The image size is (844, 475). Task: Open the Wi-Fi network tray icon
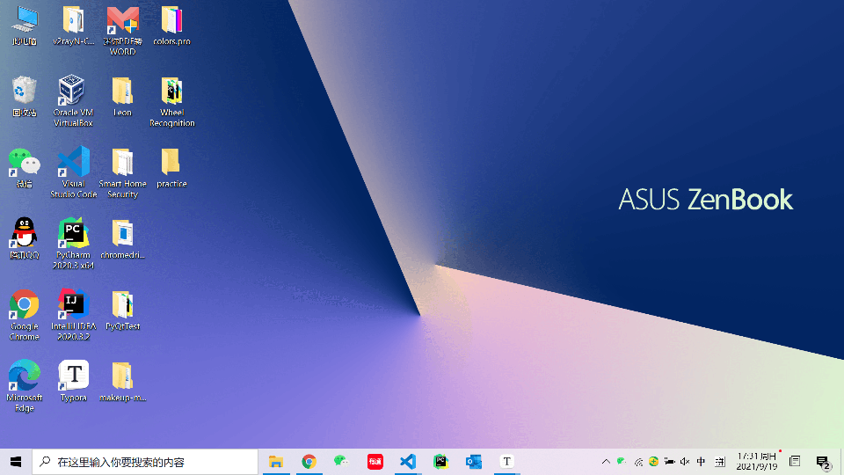tap(638, 462)
